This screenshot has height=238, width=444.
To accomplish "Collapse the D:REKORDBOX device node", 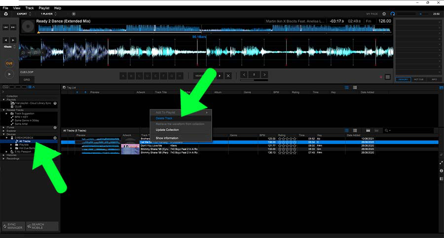I will coord(7,138).
